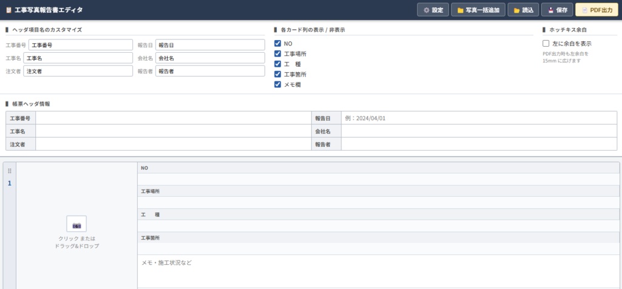The height and width of the screenshot is (289, 622).
Task: Toggle the 工事箇所 column checkbox
Action: [x=278, y=74]
